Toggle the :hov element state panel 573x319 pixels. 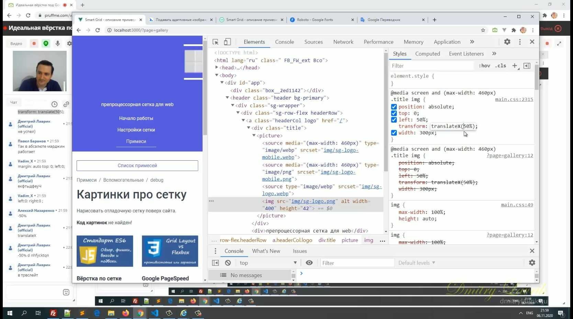point(484,66)
